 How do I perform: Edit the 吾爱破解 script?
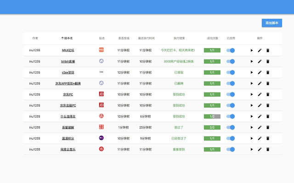point(260,128)
